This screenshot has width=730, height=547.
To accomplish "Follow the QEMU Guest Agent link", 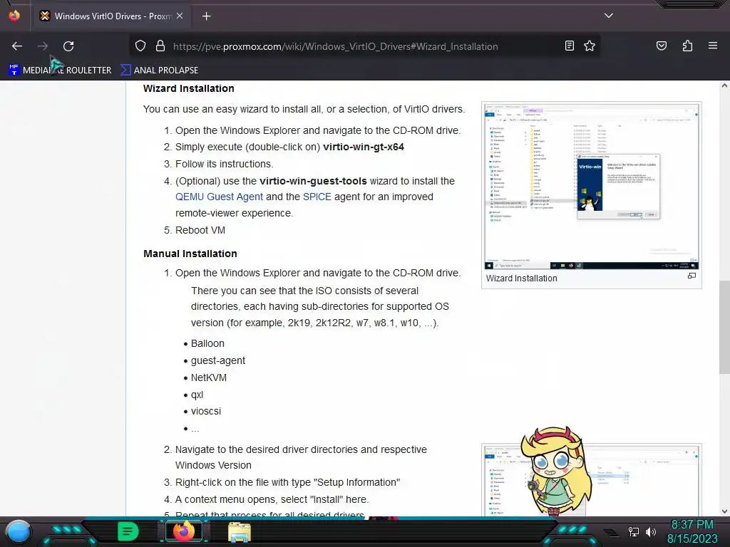I will (219, 197).
